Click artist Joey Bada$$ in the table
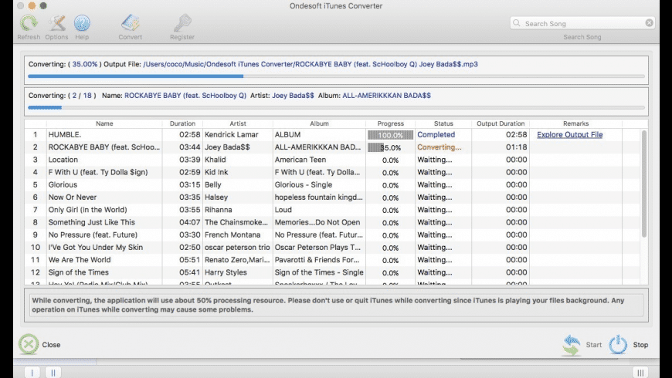Screen dimensions: 672x378 (x=227, y=147)
